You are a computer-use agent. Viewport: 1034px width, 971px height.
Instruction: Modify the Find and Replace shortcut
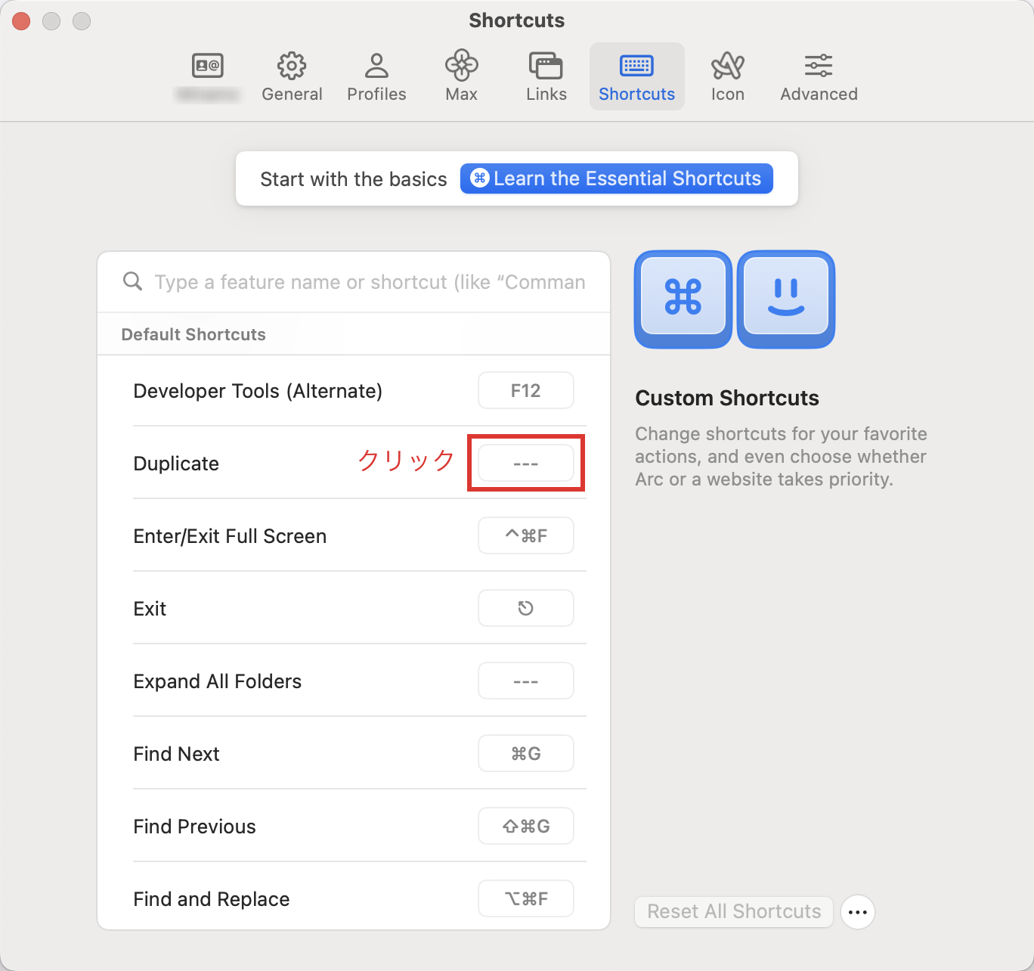click(x=525, y=898)
